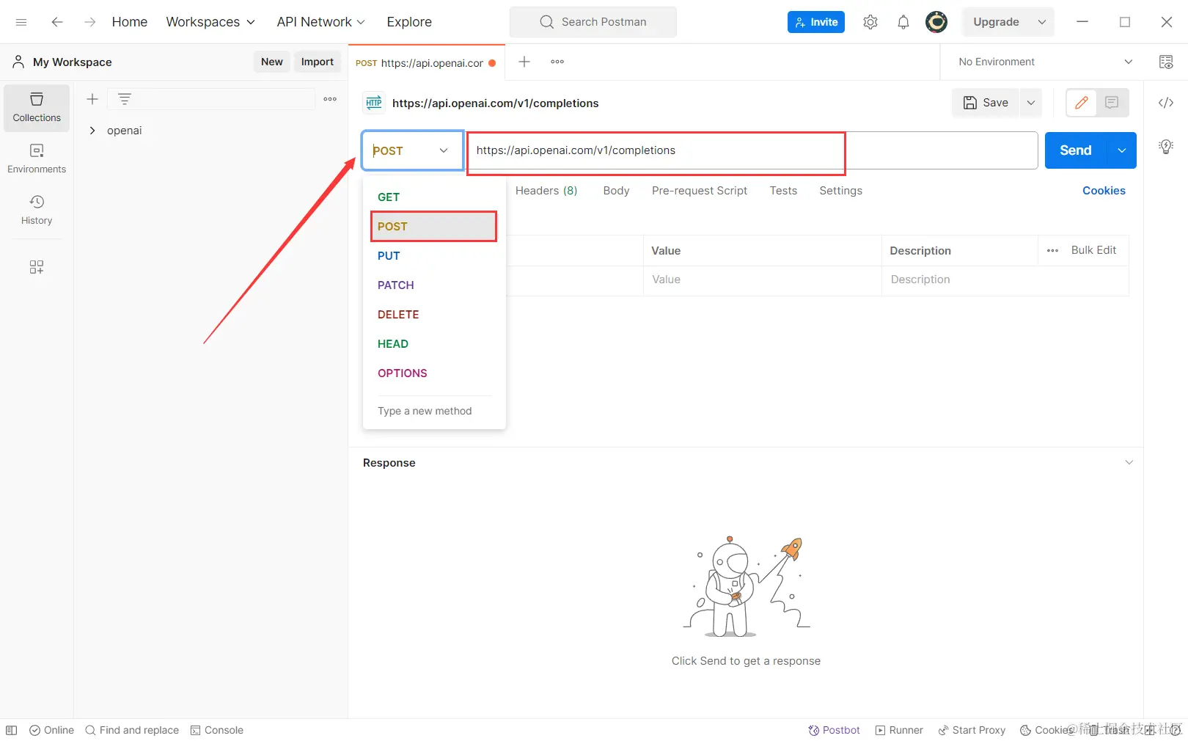Expand the Workspaces dropdown
1188x741 pixels.
[210, 22]
